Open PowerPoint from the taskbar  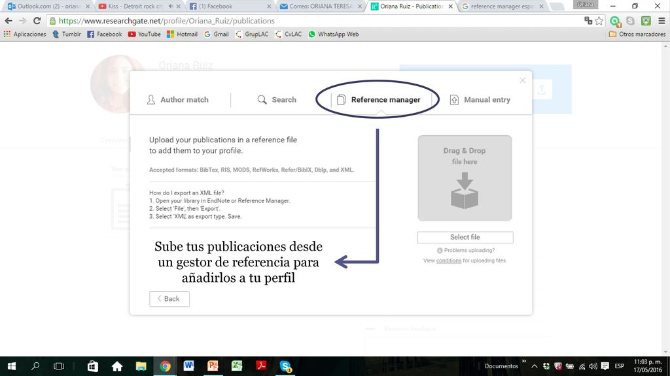(x=213, y=366)
